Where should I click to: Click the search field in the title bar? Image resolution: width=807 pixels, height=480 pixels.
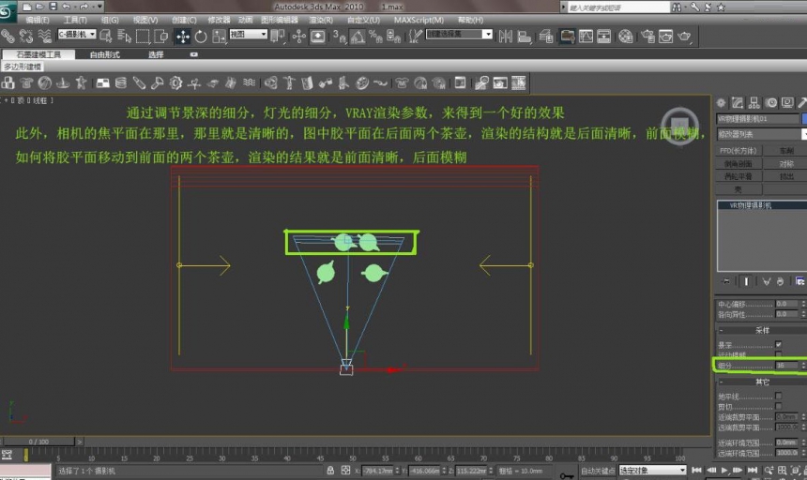point(618,7)
